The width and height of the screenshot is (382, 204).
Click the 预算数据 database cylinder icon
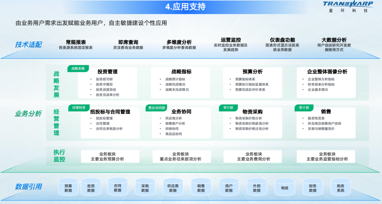click(68, 187)
